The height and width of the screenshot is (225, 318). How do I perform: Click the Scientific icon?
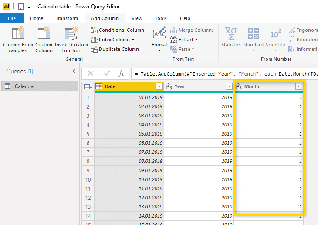point(275,33)
